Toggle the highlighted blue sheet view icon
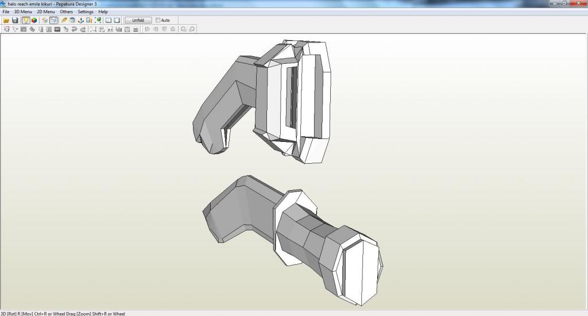Image resolution: width=588 pixels, height=316 pixels. 53,20
